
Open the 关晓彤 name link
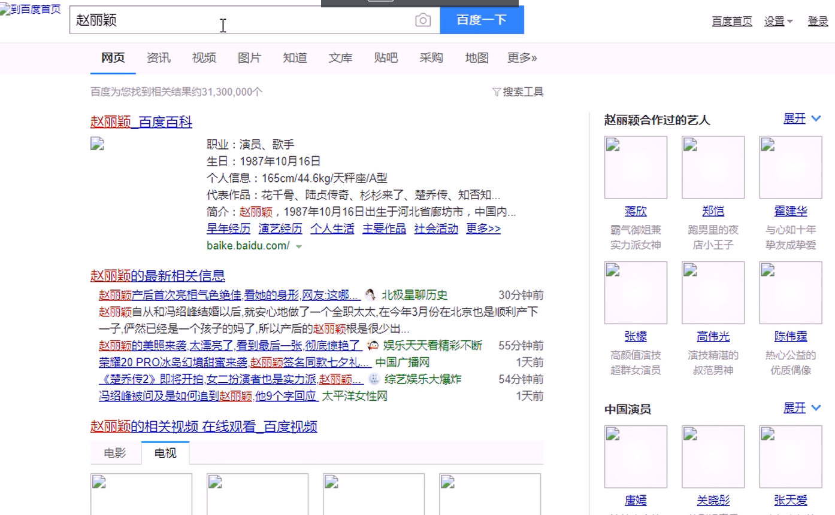713,501
